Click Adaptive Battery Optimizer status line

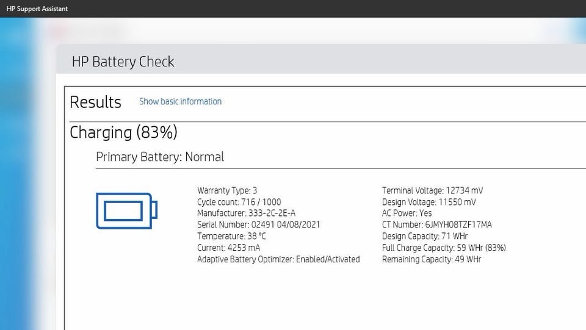click(x=278, y=259)
